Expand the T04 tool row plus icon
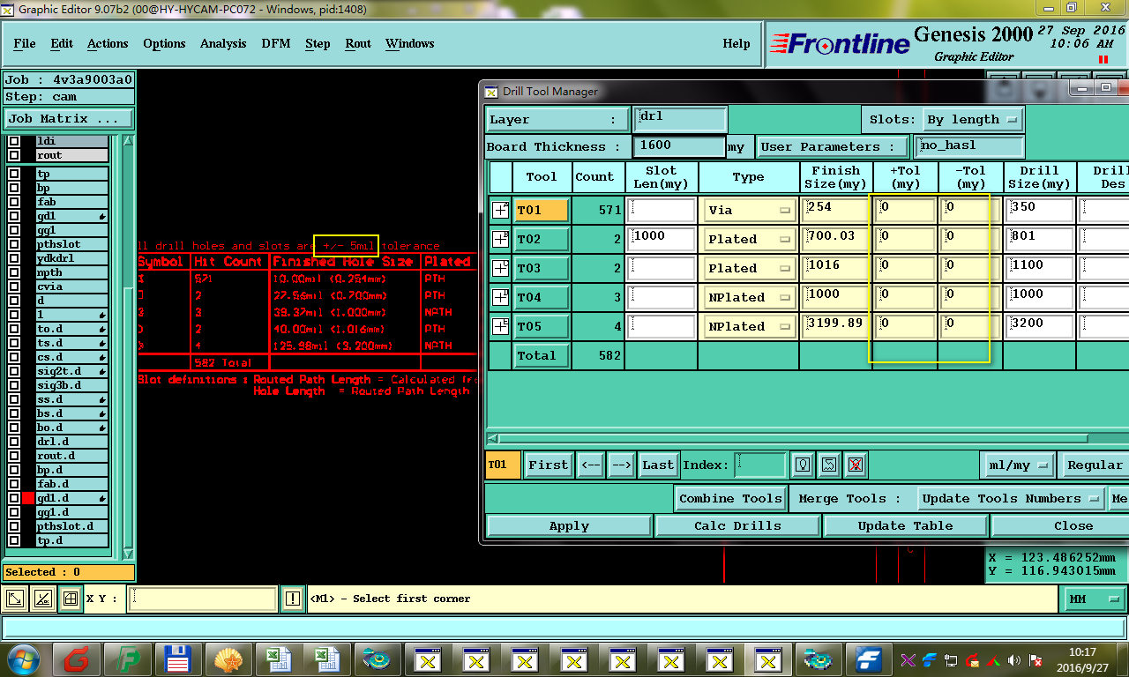 tap(500, 297)
